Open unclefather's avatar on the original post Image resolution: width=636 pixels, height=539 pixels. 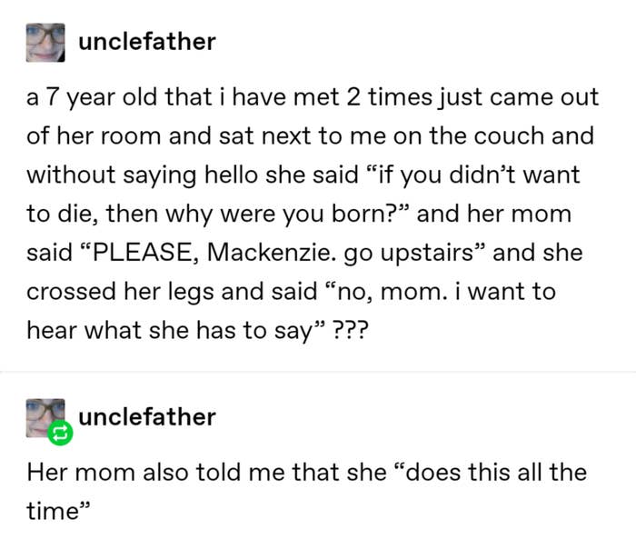pyautogui.click(x=45, y=43)
